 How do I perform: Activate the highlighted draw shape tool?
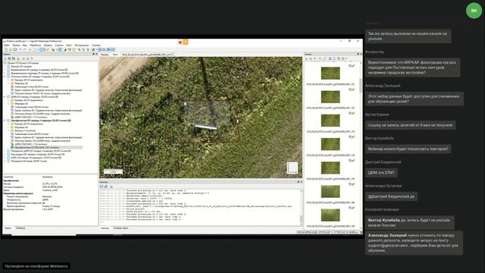coord(42,49)
